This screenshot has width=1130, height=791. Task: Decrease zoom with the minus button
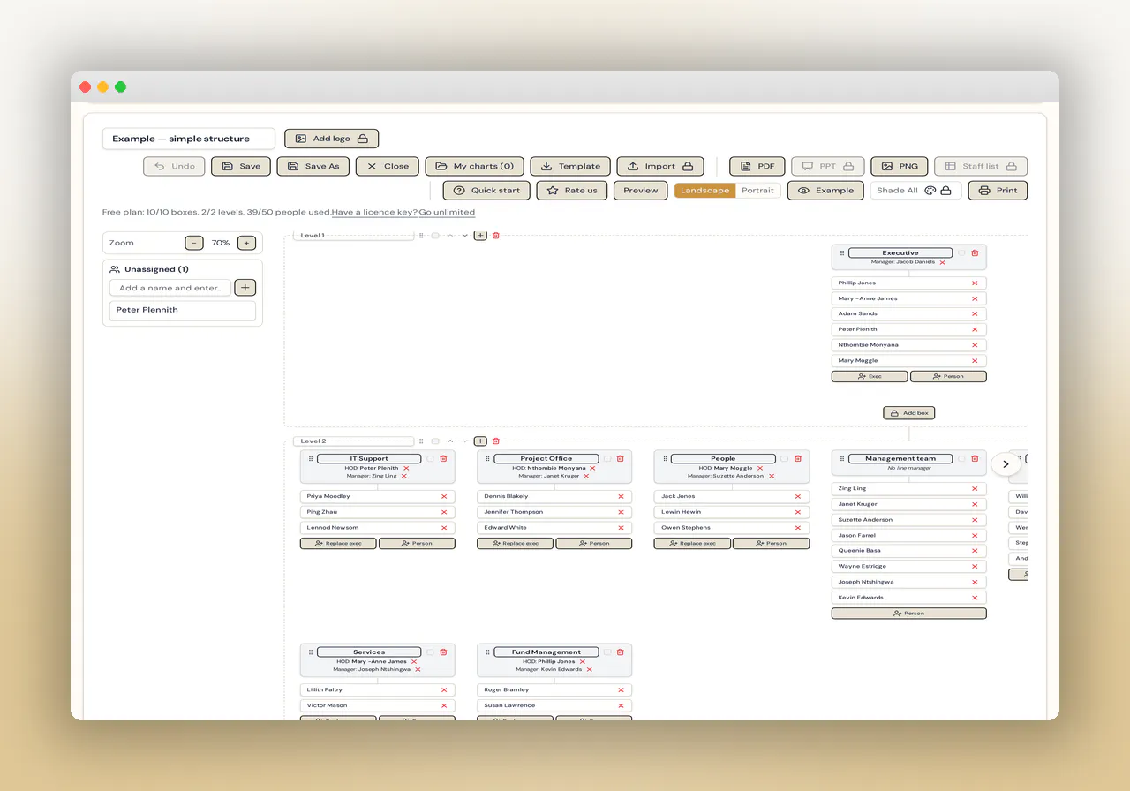194,243
